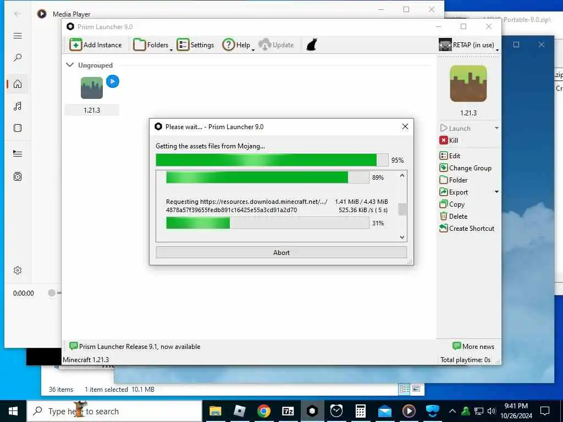
Task: Open Media Player settings gear
Action: point(18,270)
